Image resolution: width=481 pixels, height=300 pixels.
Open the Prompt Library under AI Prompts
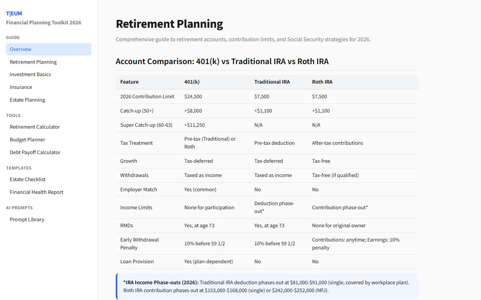(27, 219)
